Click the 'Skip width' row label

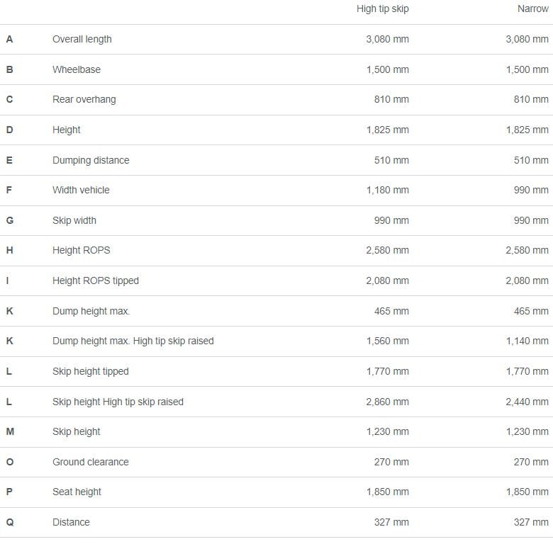[x=74, y=220]
